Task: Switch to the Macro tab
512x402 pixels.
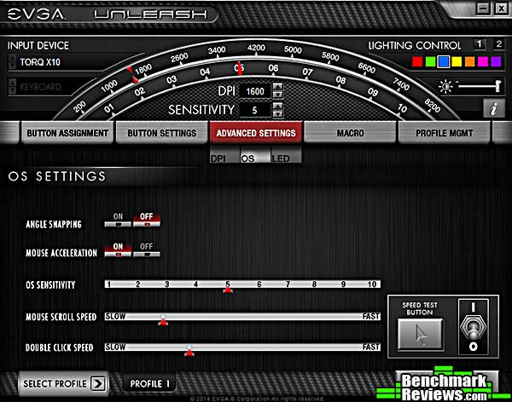Action: (x=350, y=133)
